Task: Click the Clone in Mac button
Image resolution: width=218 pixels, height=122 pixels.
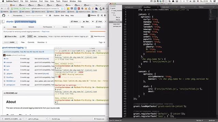Action: point(11,36)
